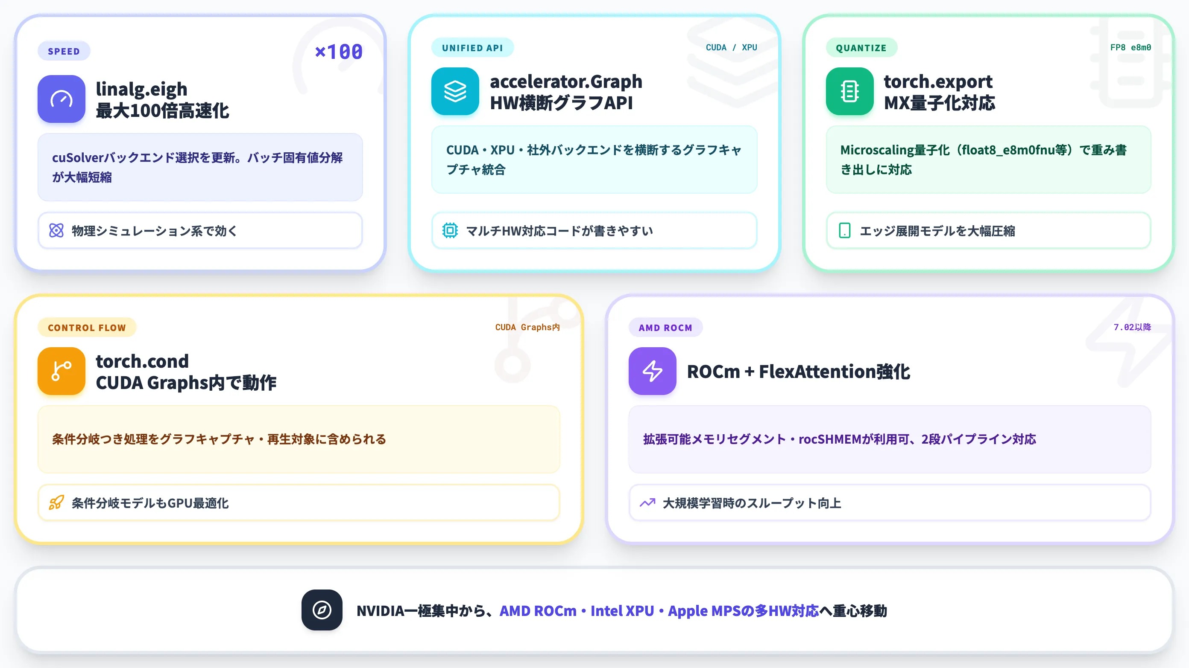
Task: Click the CPU icon in マルチHW対応 row
Action: [x=450, y=230]
